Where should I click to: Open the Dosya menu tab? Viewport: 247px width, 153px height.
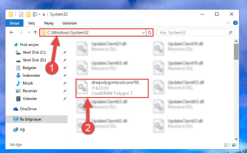pyautogui.click(x=14, y=23)
